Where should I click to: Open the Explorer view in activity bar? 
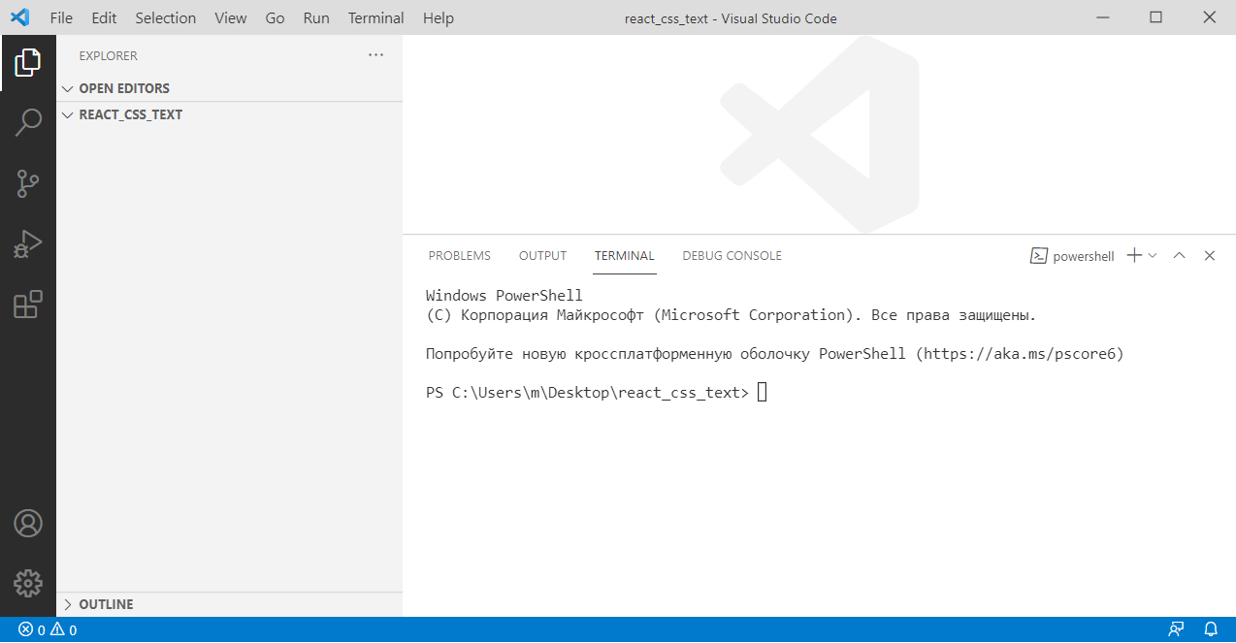point(28,63)
